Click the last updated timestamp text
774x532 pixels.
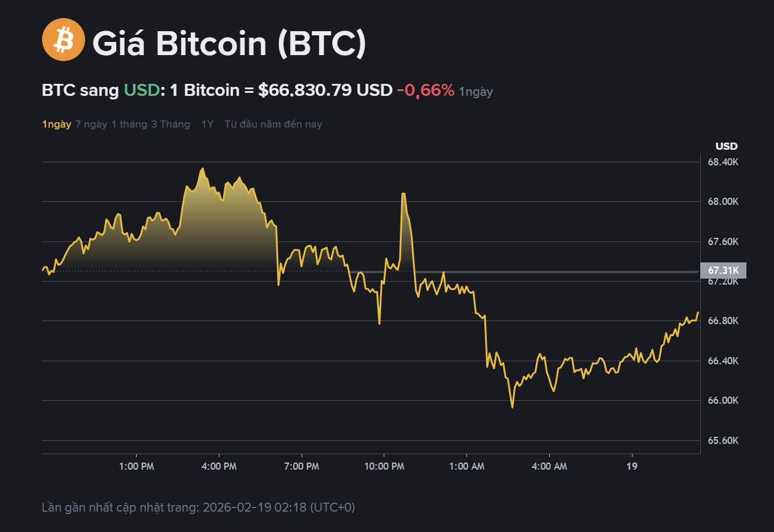click(x=198, y=507)
